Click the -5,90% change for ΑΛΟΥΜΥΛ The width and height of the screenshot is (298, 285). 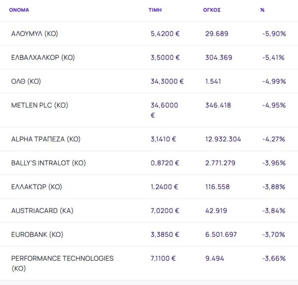pos(274,34)
